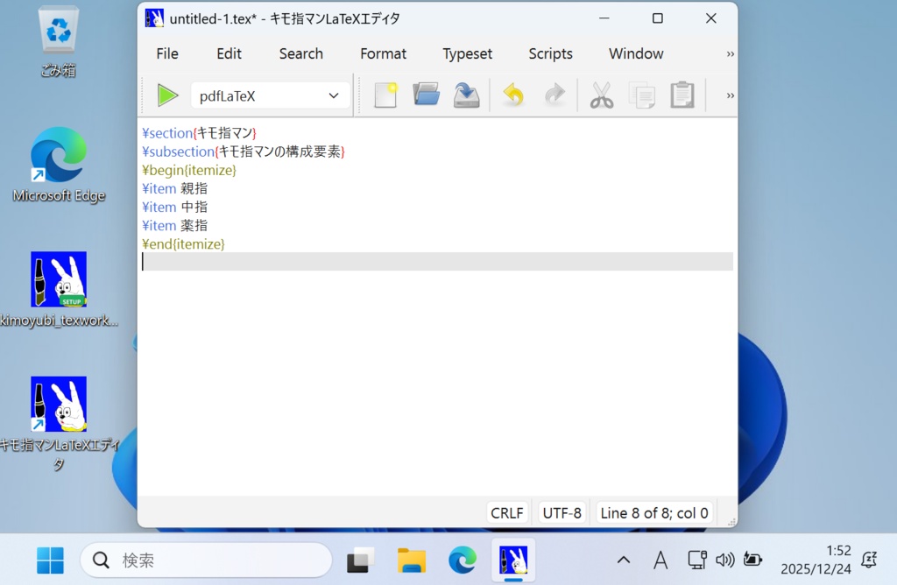
Task: Open the Typeset menu
Action: [x=467, y=53]
